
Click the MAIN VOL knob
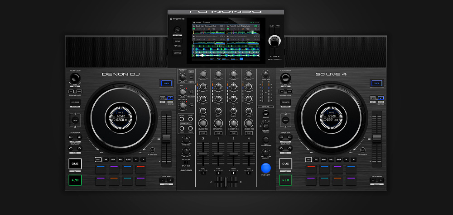tap(266, 74)
